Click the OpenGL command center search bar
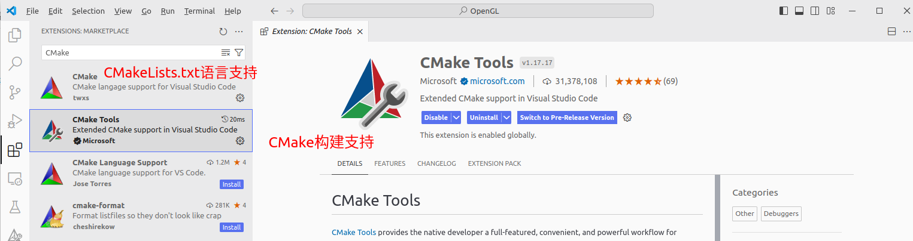Screen dimensions: 913x241 [478, 11]
